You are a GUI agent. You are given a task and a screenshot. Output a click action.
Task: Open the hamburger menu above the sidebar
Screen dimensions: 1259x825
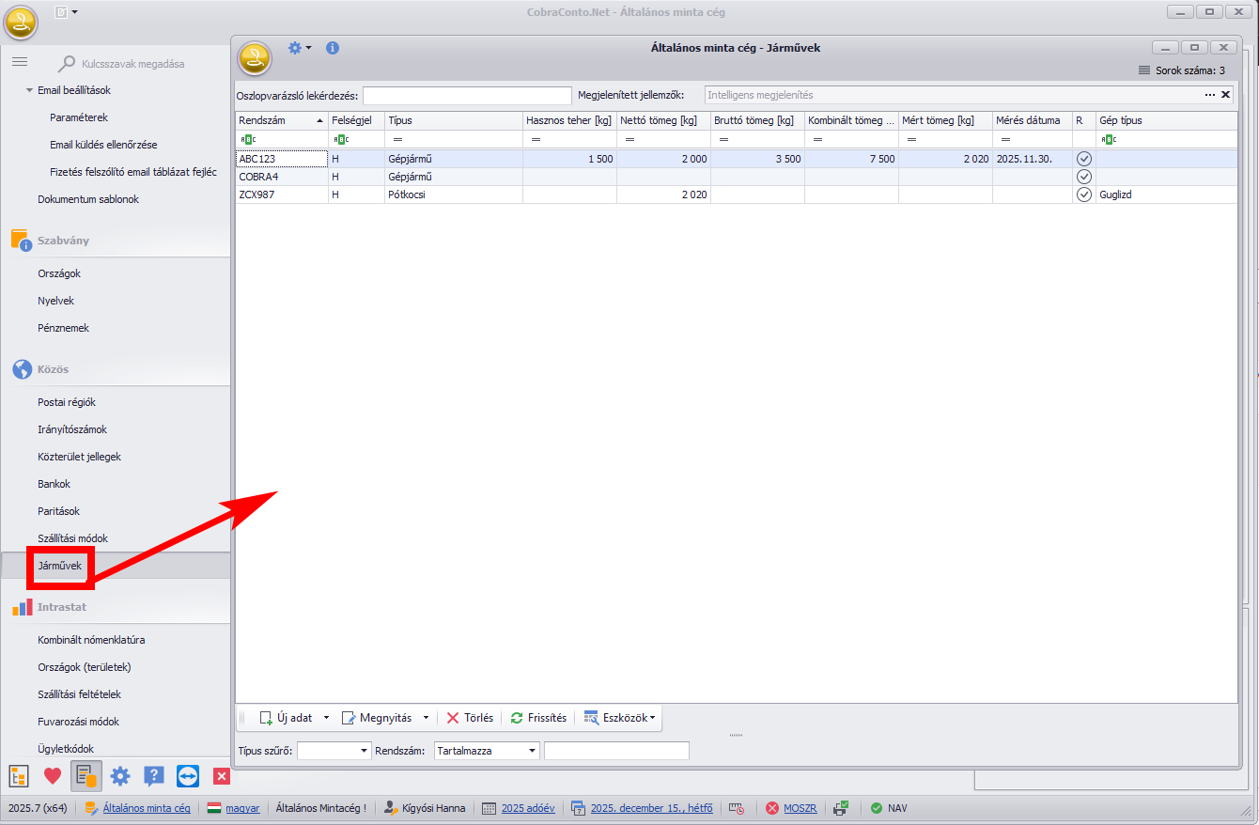pyautogui.click(x=19, y=62)
